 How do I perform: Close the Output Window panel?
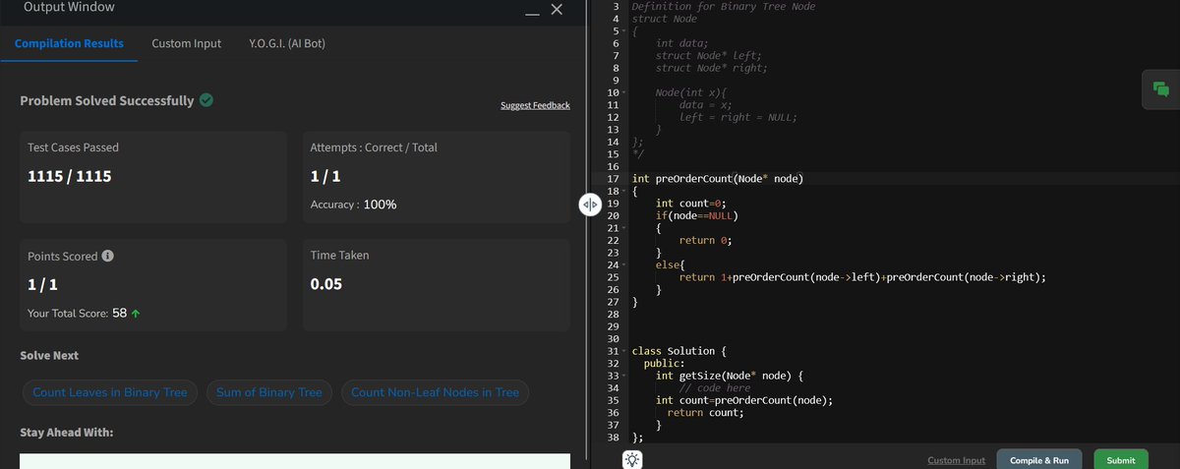(556, 9)
